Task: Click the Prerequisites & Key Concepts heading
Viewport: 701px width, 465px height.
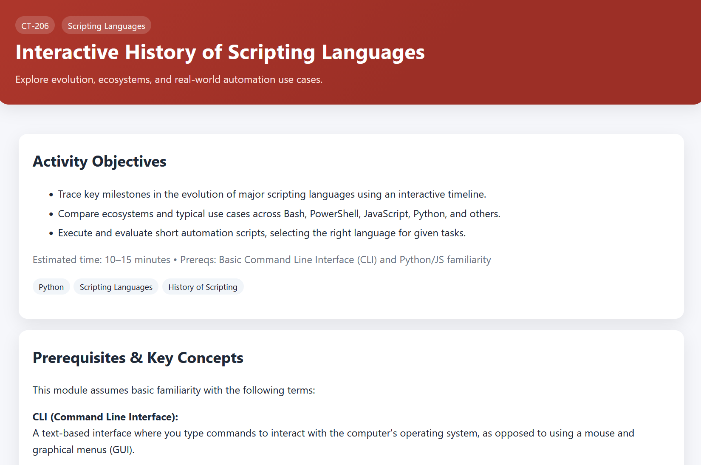Action: [x=138, y=358]
